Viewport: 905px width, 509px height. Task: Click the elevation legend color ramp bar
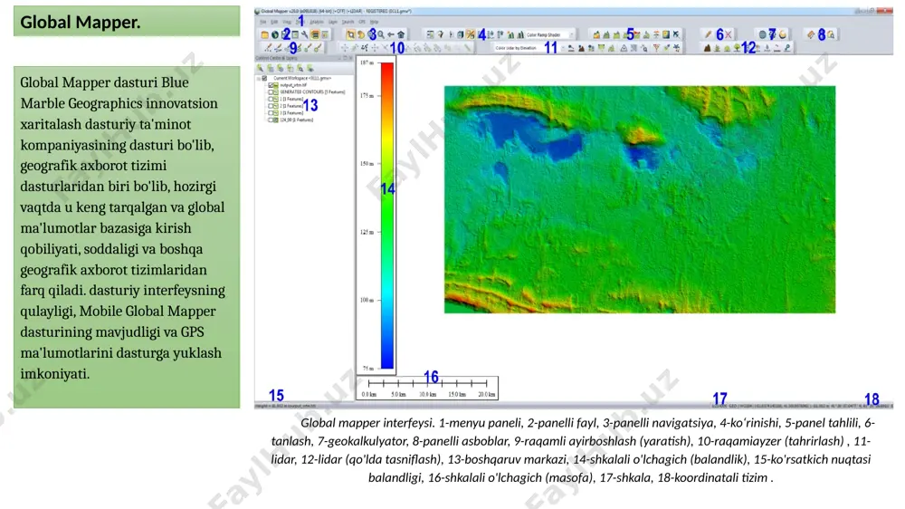click(387, 215)
